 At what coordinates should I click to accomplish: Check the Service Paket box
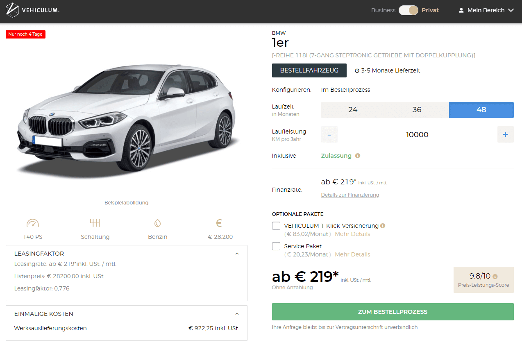click(x=276, y=246)
